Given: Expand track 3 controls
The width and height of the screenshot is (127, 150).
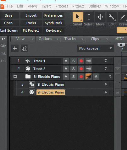Looking at the screenshot, I should tap(106, 84).
